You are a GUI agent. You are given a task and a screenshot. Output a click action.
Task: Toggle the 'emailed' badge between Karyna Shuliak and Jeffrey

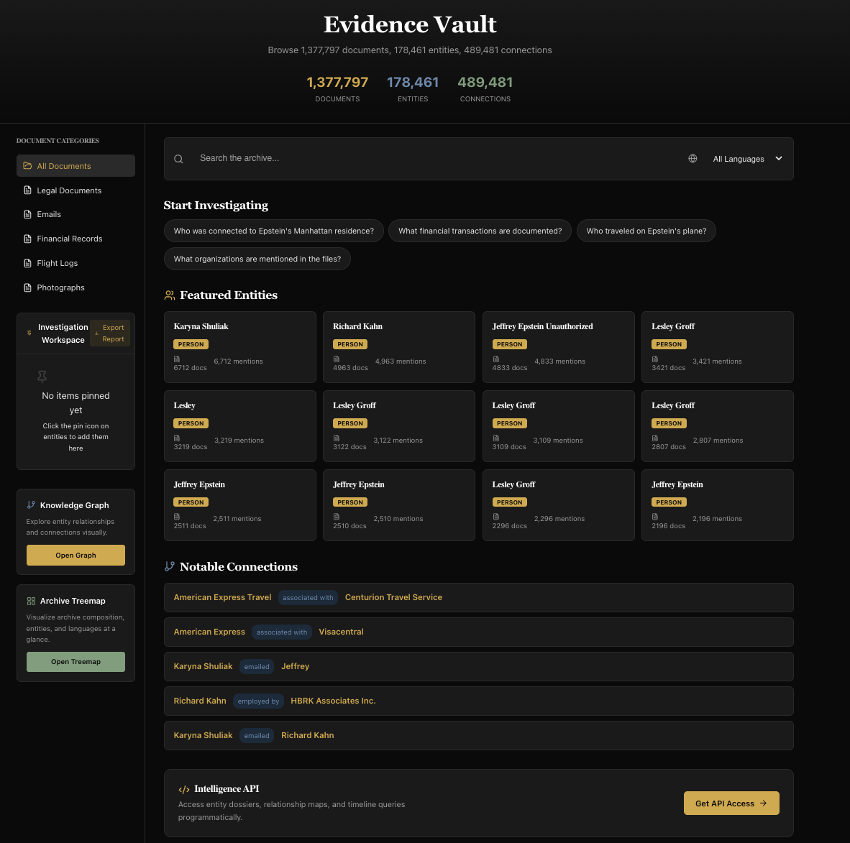point(256,666)
